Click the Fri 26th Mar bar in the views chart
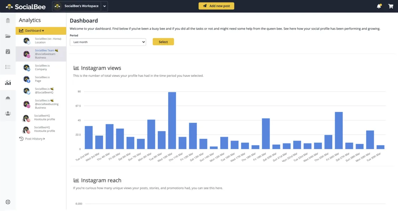Screen dimensions: 398x211 point(339,131)
